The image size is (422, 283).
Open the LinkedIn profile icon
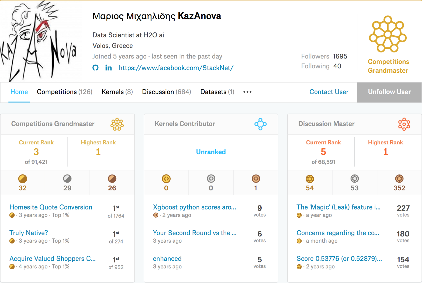[108, 68]
